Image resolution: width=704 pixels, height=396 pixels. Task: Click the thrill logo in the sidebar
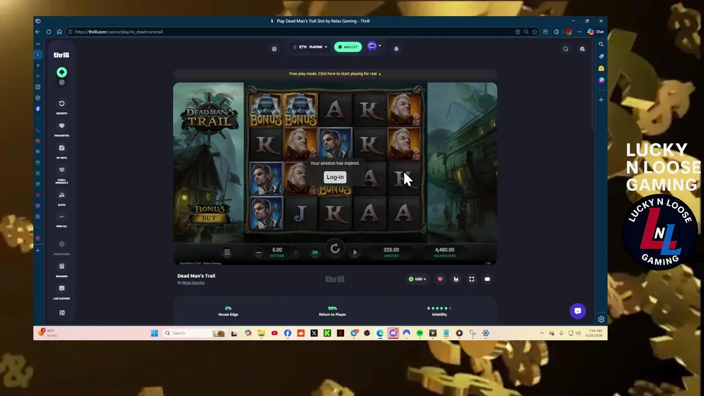point(61,55)
